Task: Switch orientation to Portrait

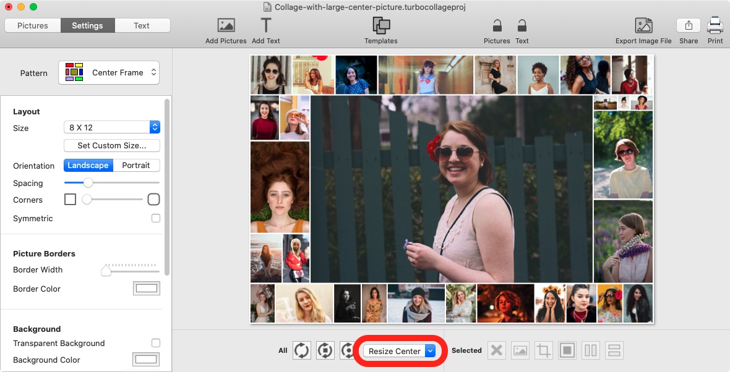Action: click(x=136, y=165)
